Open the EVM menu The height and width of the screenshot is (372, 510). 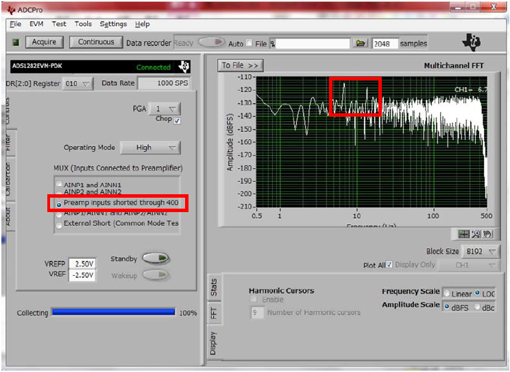tap(36, 24)
